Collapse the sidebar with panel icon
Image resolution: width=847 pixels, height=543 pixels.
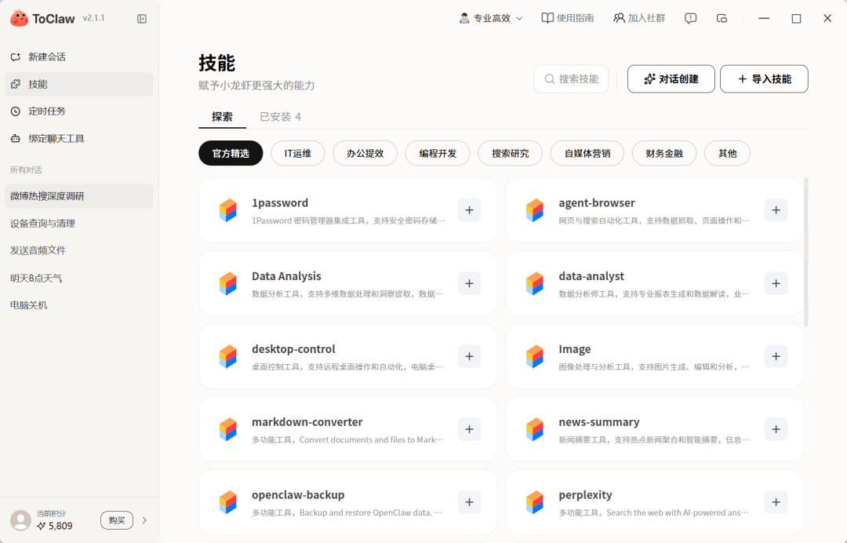tap(141, 19)
